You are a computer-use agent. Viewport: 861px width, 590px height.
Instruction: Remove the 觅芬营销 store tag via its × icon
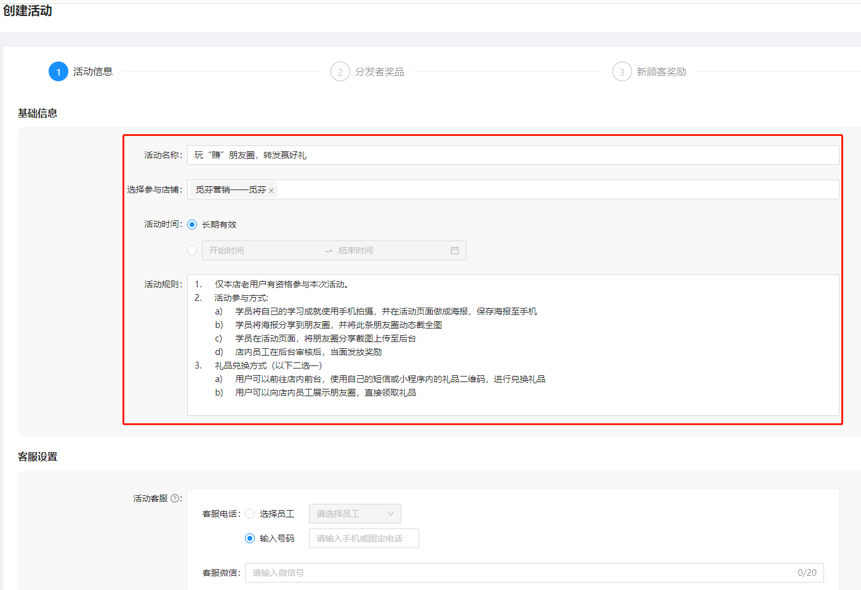click(271, 190)
